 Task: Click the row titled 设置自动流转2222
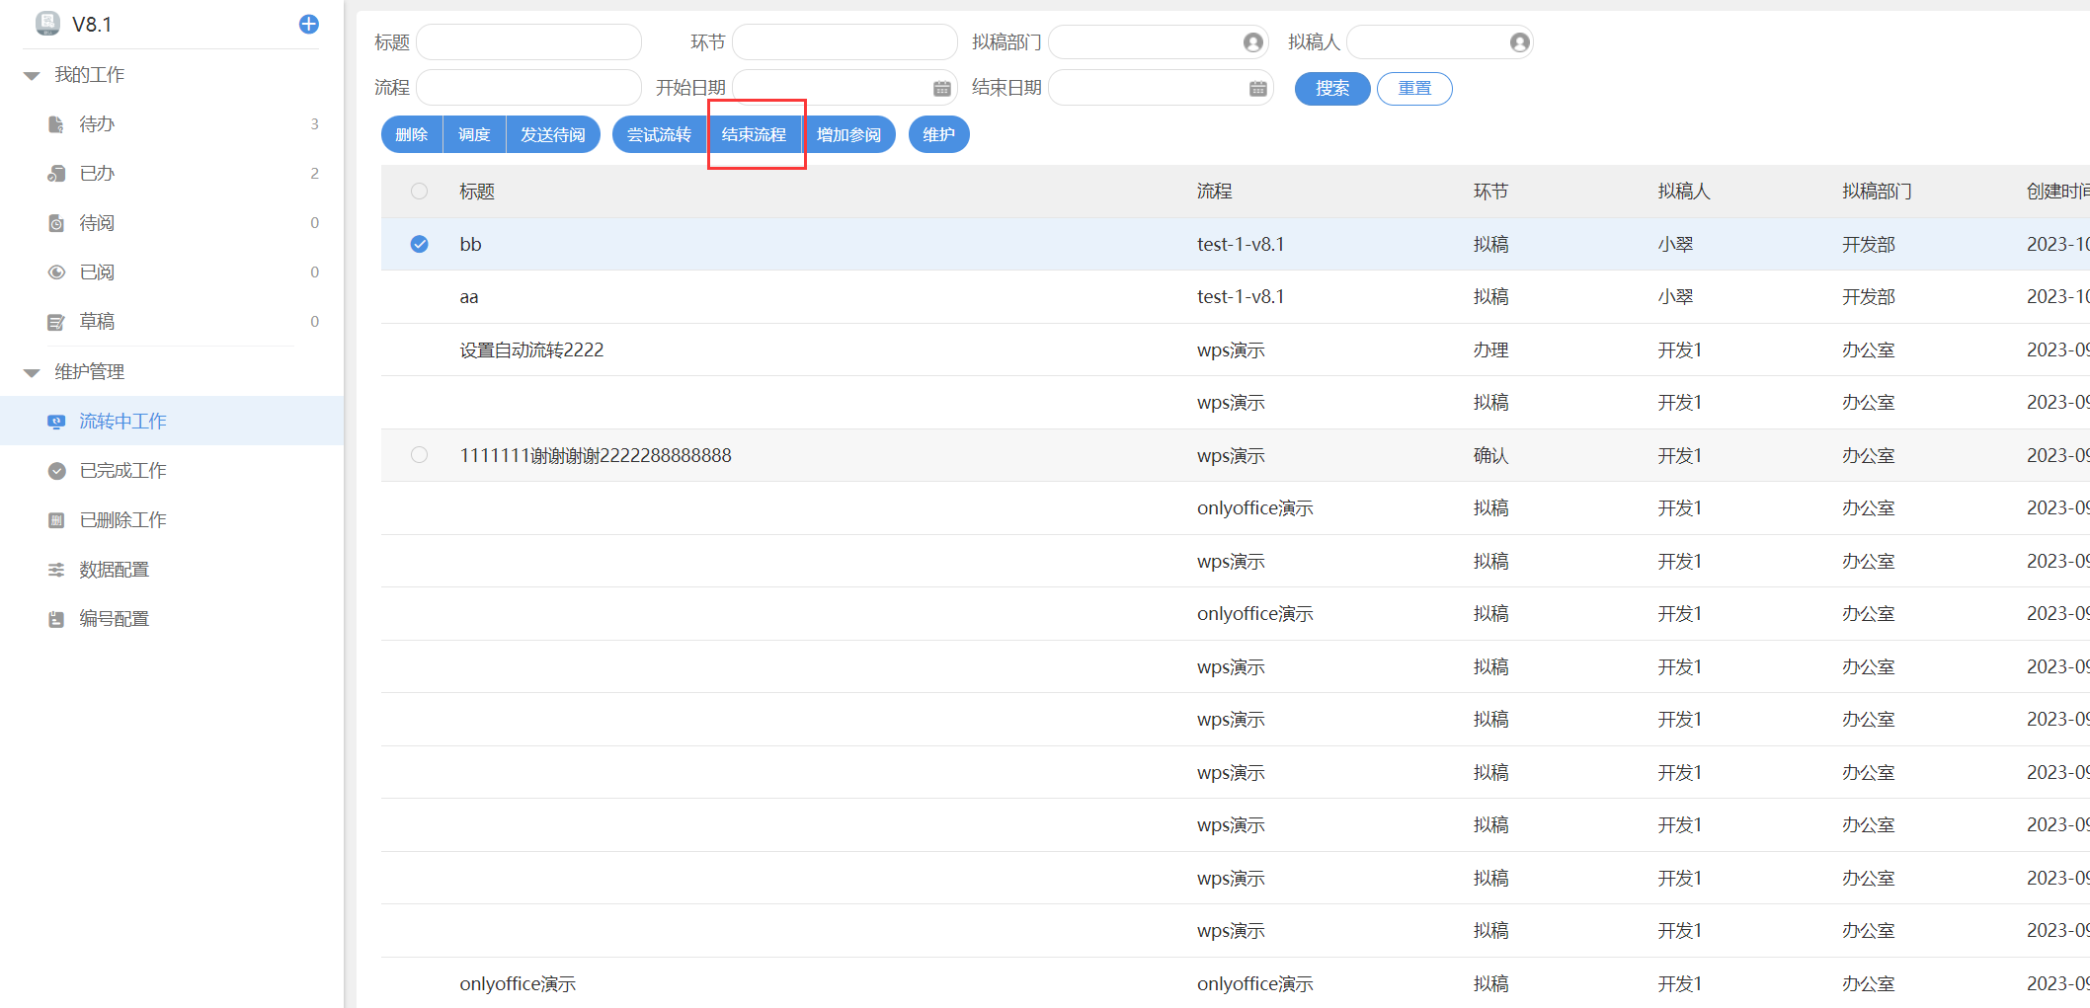[x=1235, y=350]
